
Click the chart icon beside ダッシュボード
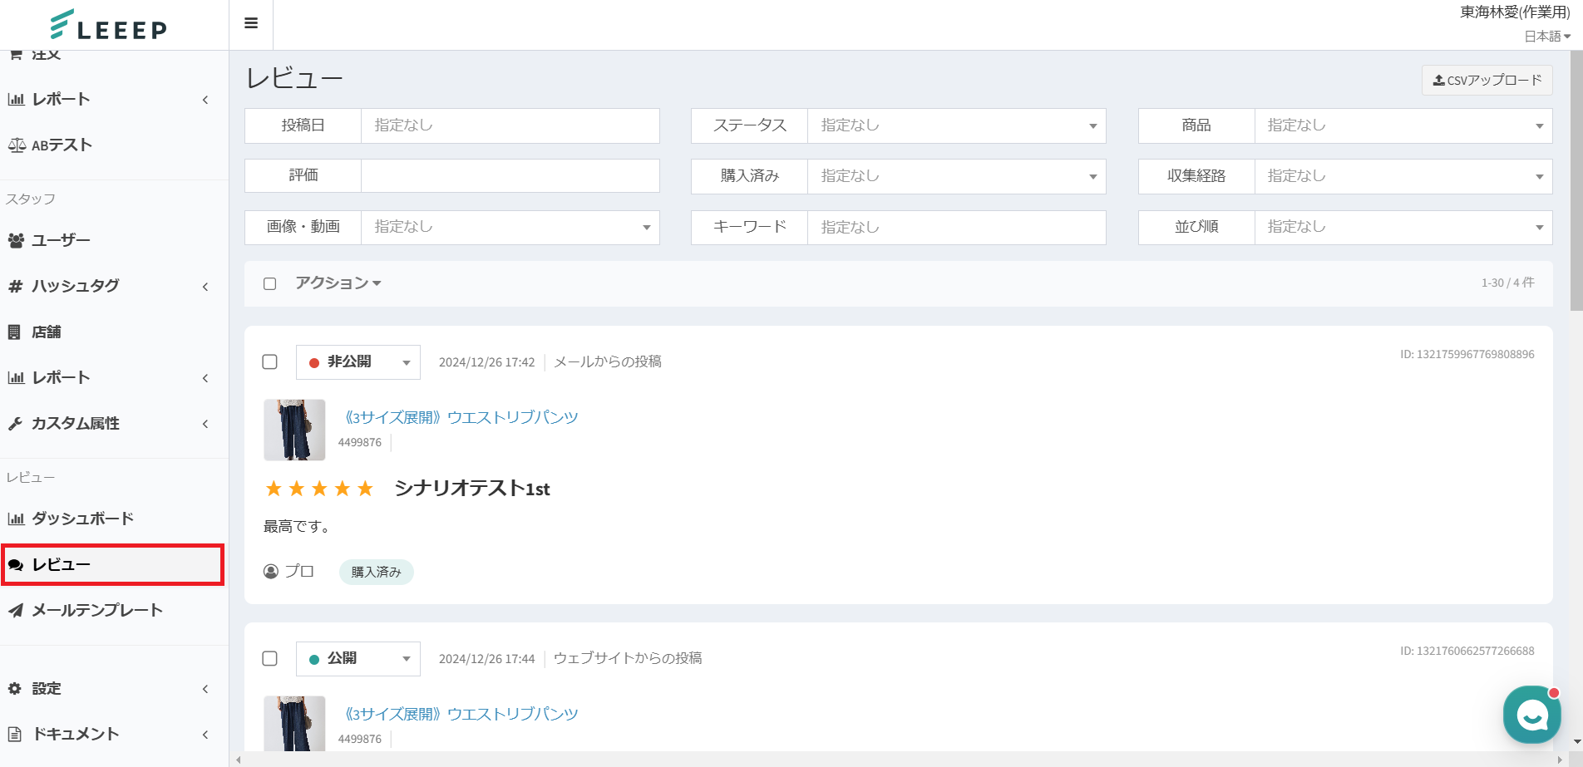tap(16, 519)
